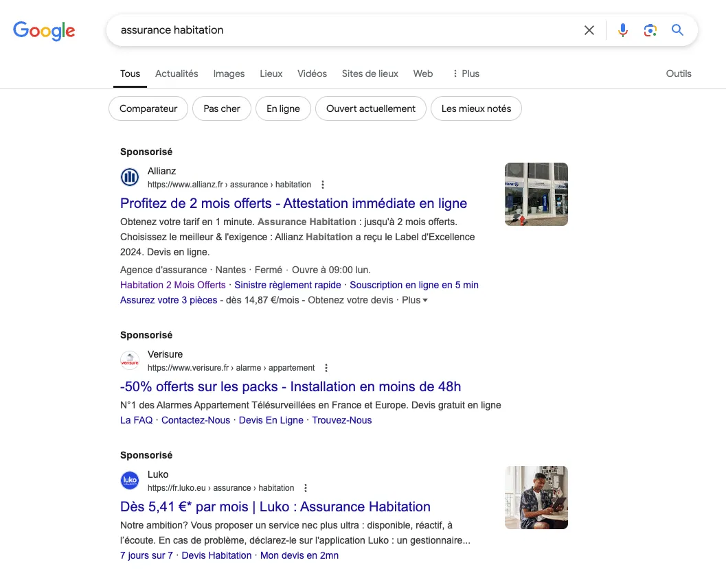Switch to the Lieux tab
This screenshot has width=726, height=569.
[271, 73]
